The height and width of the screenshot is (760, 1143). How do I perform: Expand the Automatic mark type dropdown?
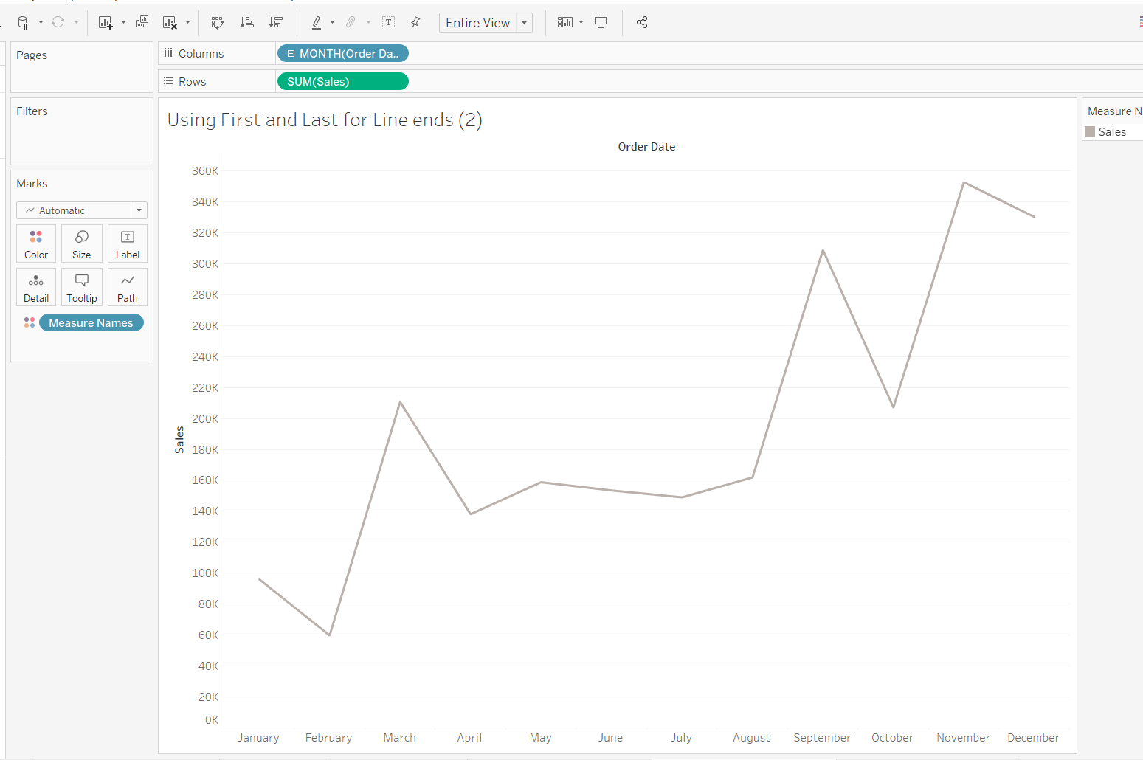click(139, 210)
